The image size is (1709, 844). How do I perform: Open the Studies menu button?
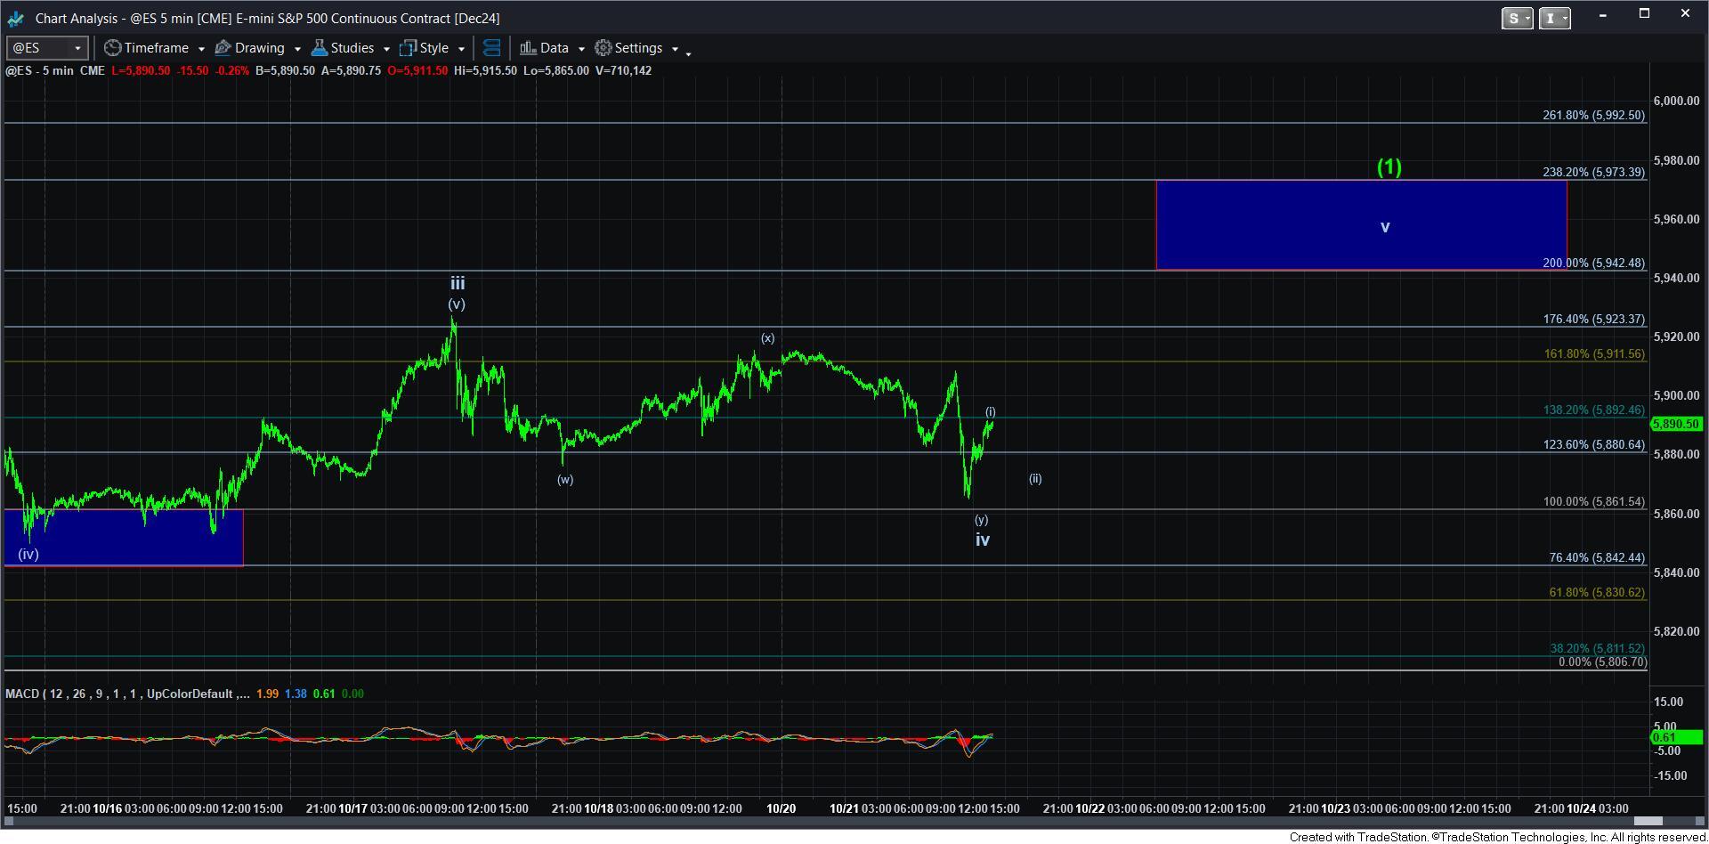(x=343, y=48)
